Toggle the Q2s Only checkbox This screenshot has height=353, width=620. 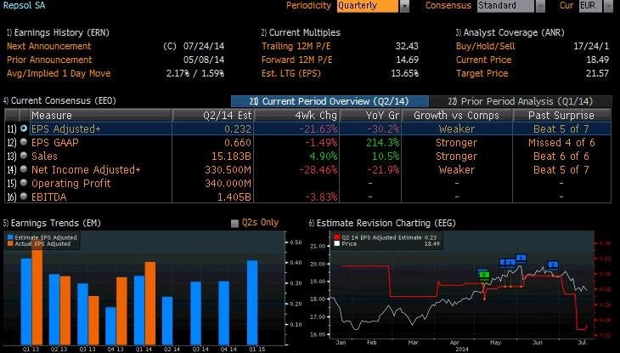pos(234,224)
